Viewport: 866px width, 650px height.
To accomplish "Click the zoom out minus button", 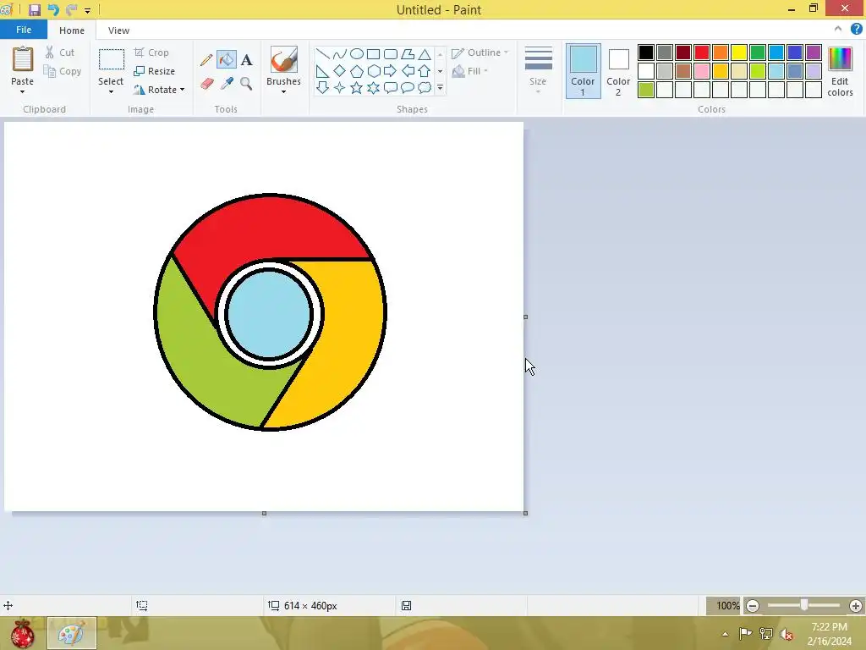I will tap(752, 606).
